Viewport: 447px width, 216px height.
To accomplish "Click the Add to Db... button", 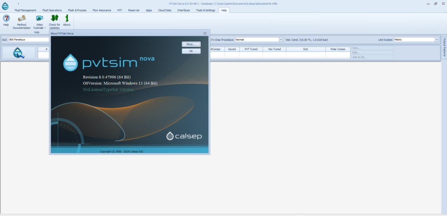I will [372, 57].
